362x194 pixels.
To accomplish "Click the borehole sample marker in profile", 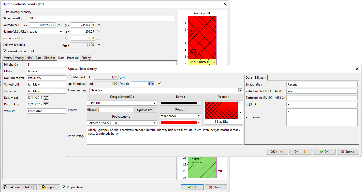I will [220, 171].
